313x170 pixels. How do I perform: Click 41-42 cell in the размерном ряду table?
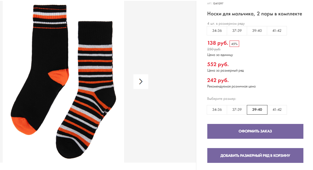click(277, 31)
